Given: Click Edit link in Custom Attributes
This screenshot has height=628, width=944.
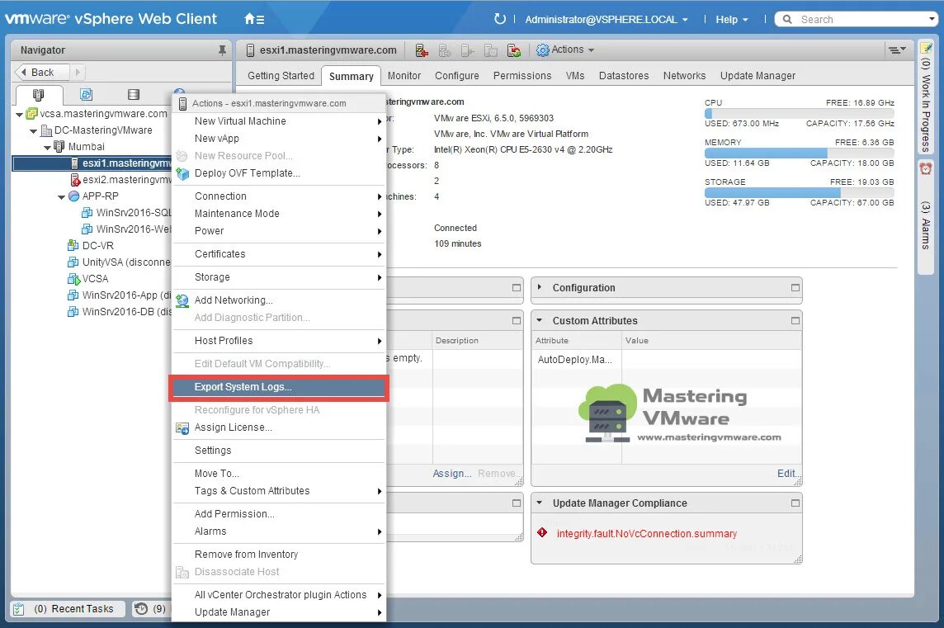Looking at the screenshot, I should (787, 474).
